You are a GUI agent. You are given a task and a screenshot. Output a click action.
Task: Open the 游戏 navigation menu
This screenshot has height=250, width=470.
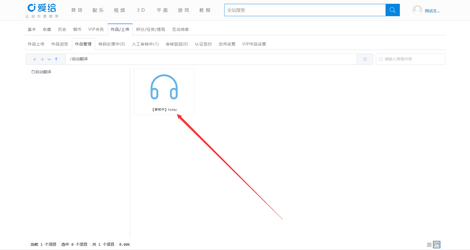[183, 10]
